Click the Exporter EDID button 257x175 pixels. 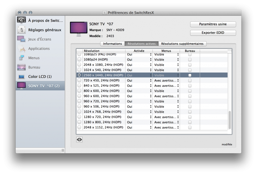[x=213, y=33]
